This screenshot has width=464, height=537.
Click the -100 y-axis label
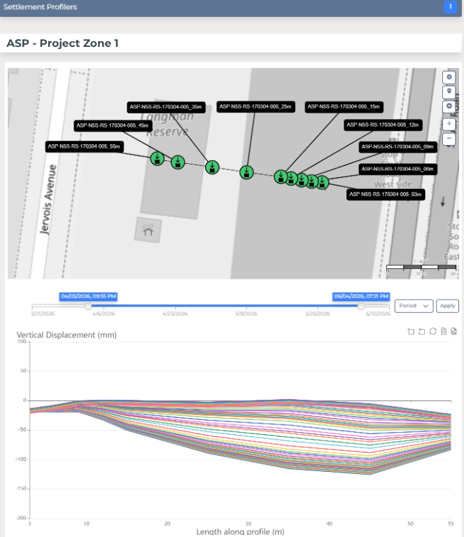point(21,459)
